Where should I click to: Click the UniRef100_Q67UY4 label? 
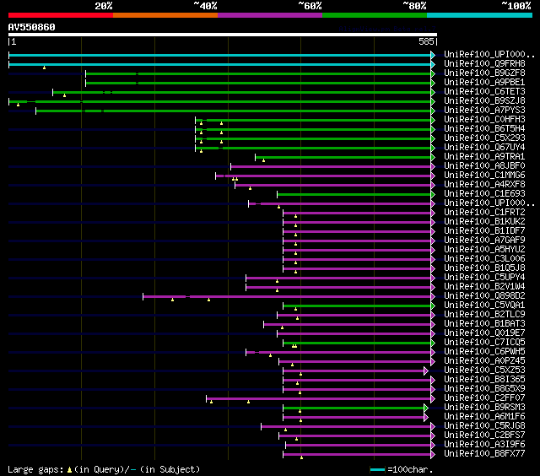[x=484, y=148]
